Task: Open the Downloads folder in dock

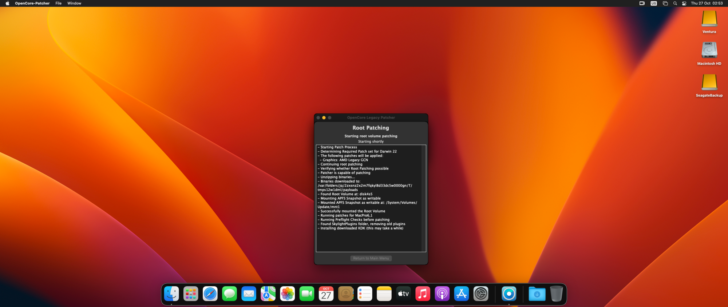Action: (537, 294)
